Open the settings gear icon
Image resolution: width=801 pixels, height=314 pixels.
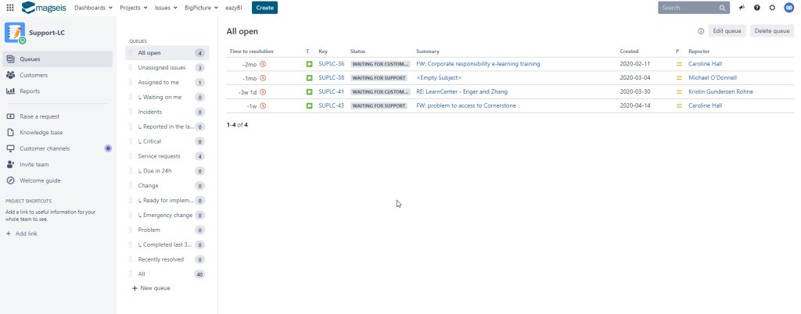coord(772,8)
